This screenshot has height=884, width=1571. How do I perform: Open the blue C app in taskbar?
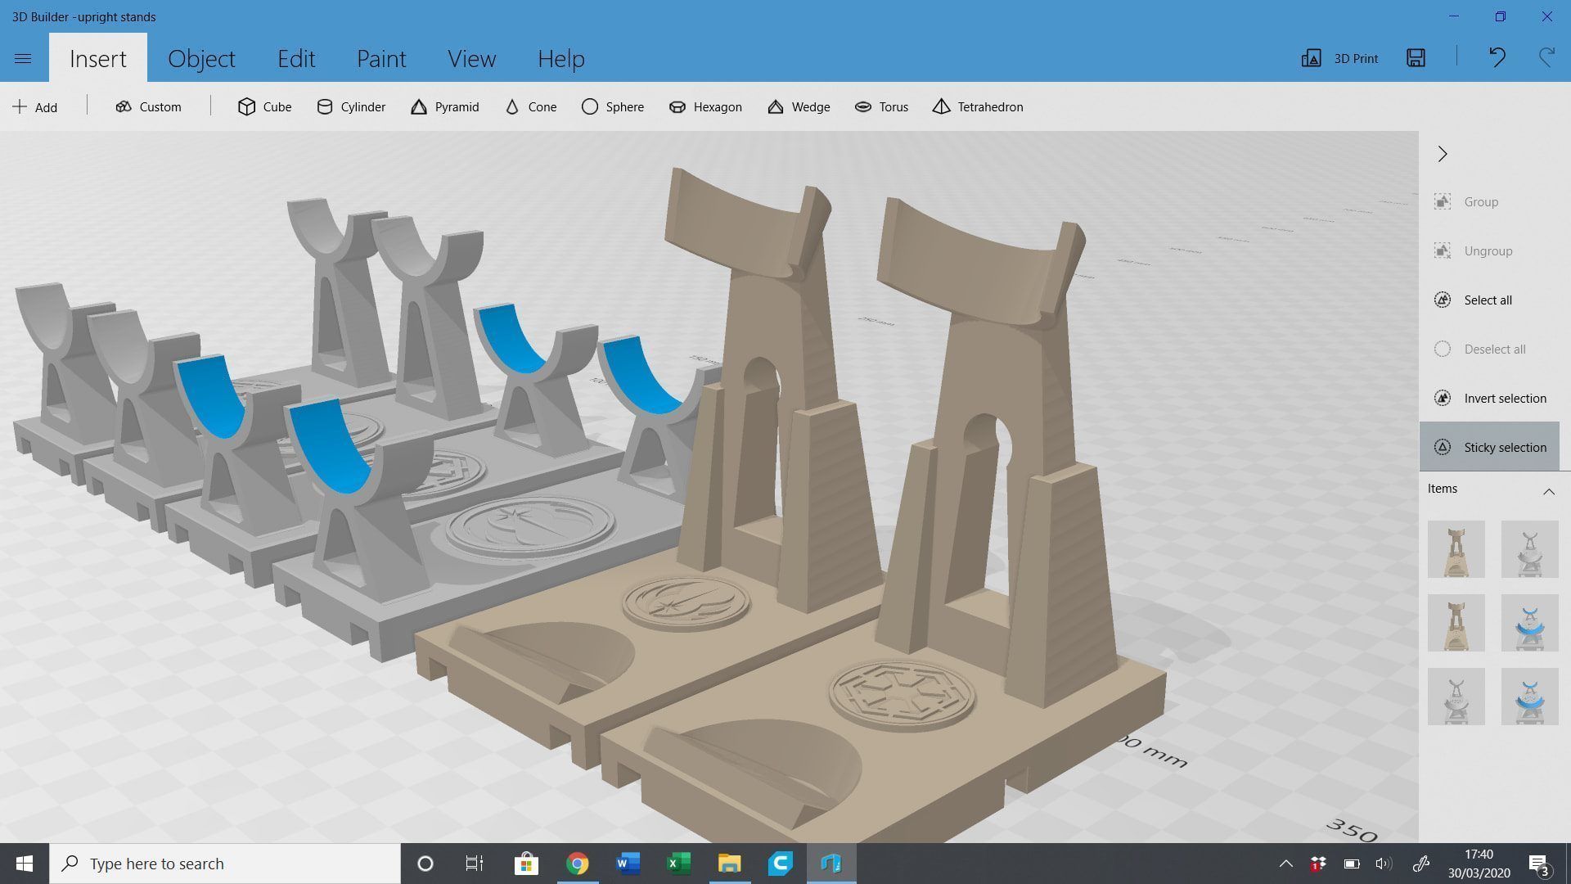(x=780, y=864)
